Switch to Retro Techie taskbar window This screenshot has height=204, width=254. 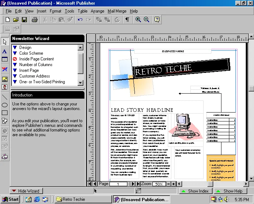(x=83, y=199)
